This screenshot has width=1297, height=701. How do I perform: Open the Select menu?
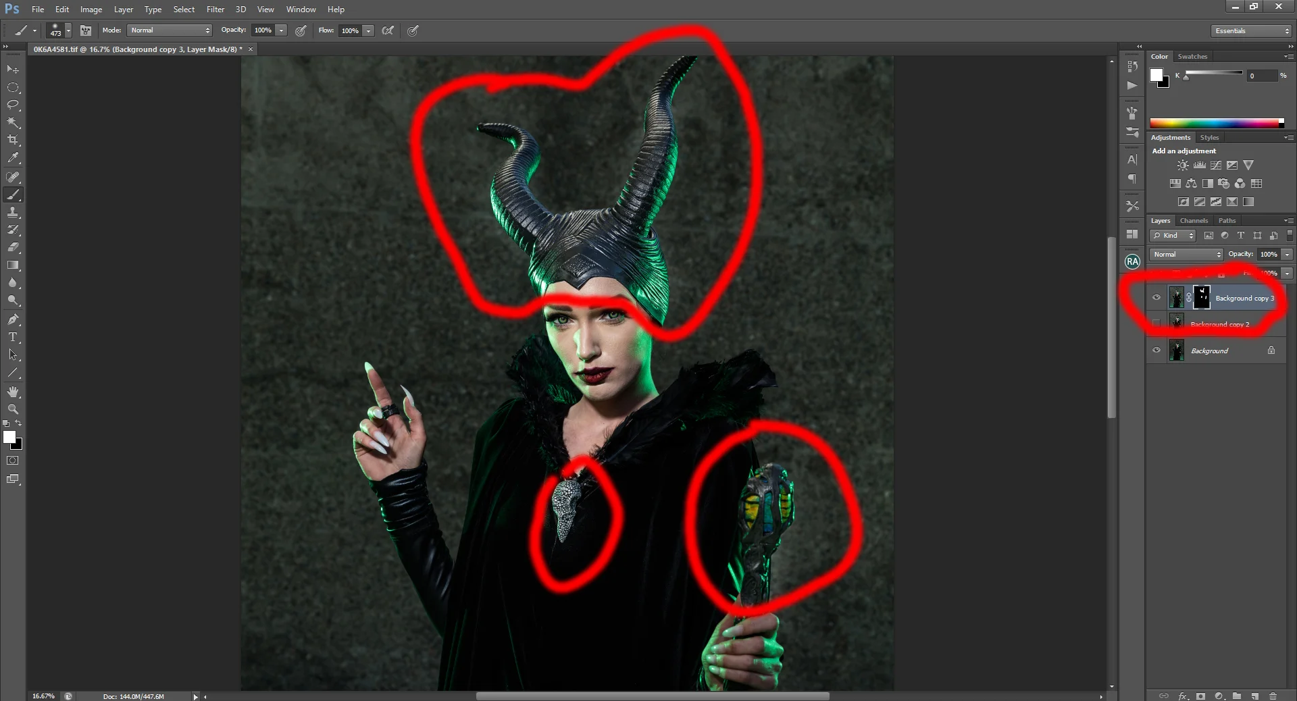tap(184, 9)
